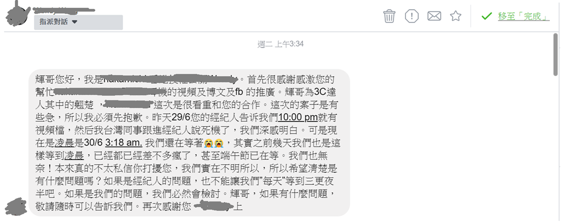567x222 pixels.
Task: Click the green checkmark icon
Action: pos(486,16)
